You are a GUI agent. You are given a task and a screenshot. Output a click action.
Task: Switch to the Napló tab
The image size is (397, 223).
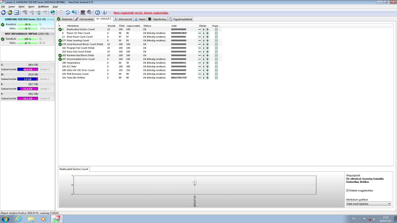[140, 19]
